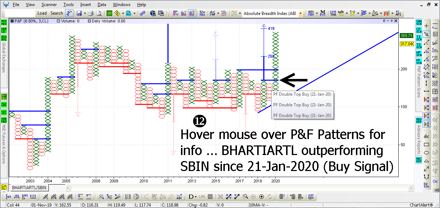Click the GLO BAL exchange icon

4,37
